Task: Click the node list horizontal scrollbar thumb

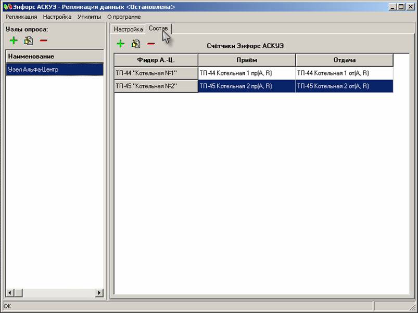Action: click(18, 293)
